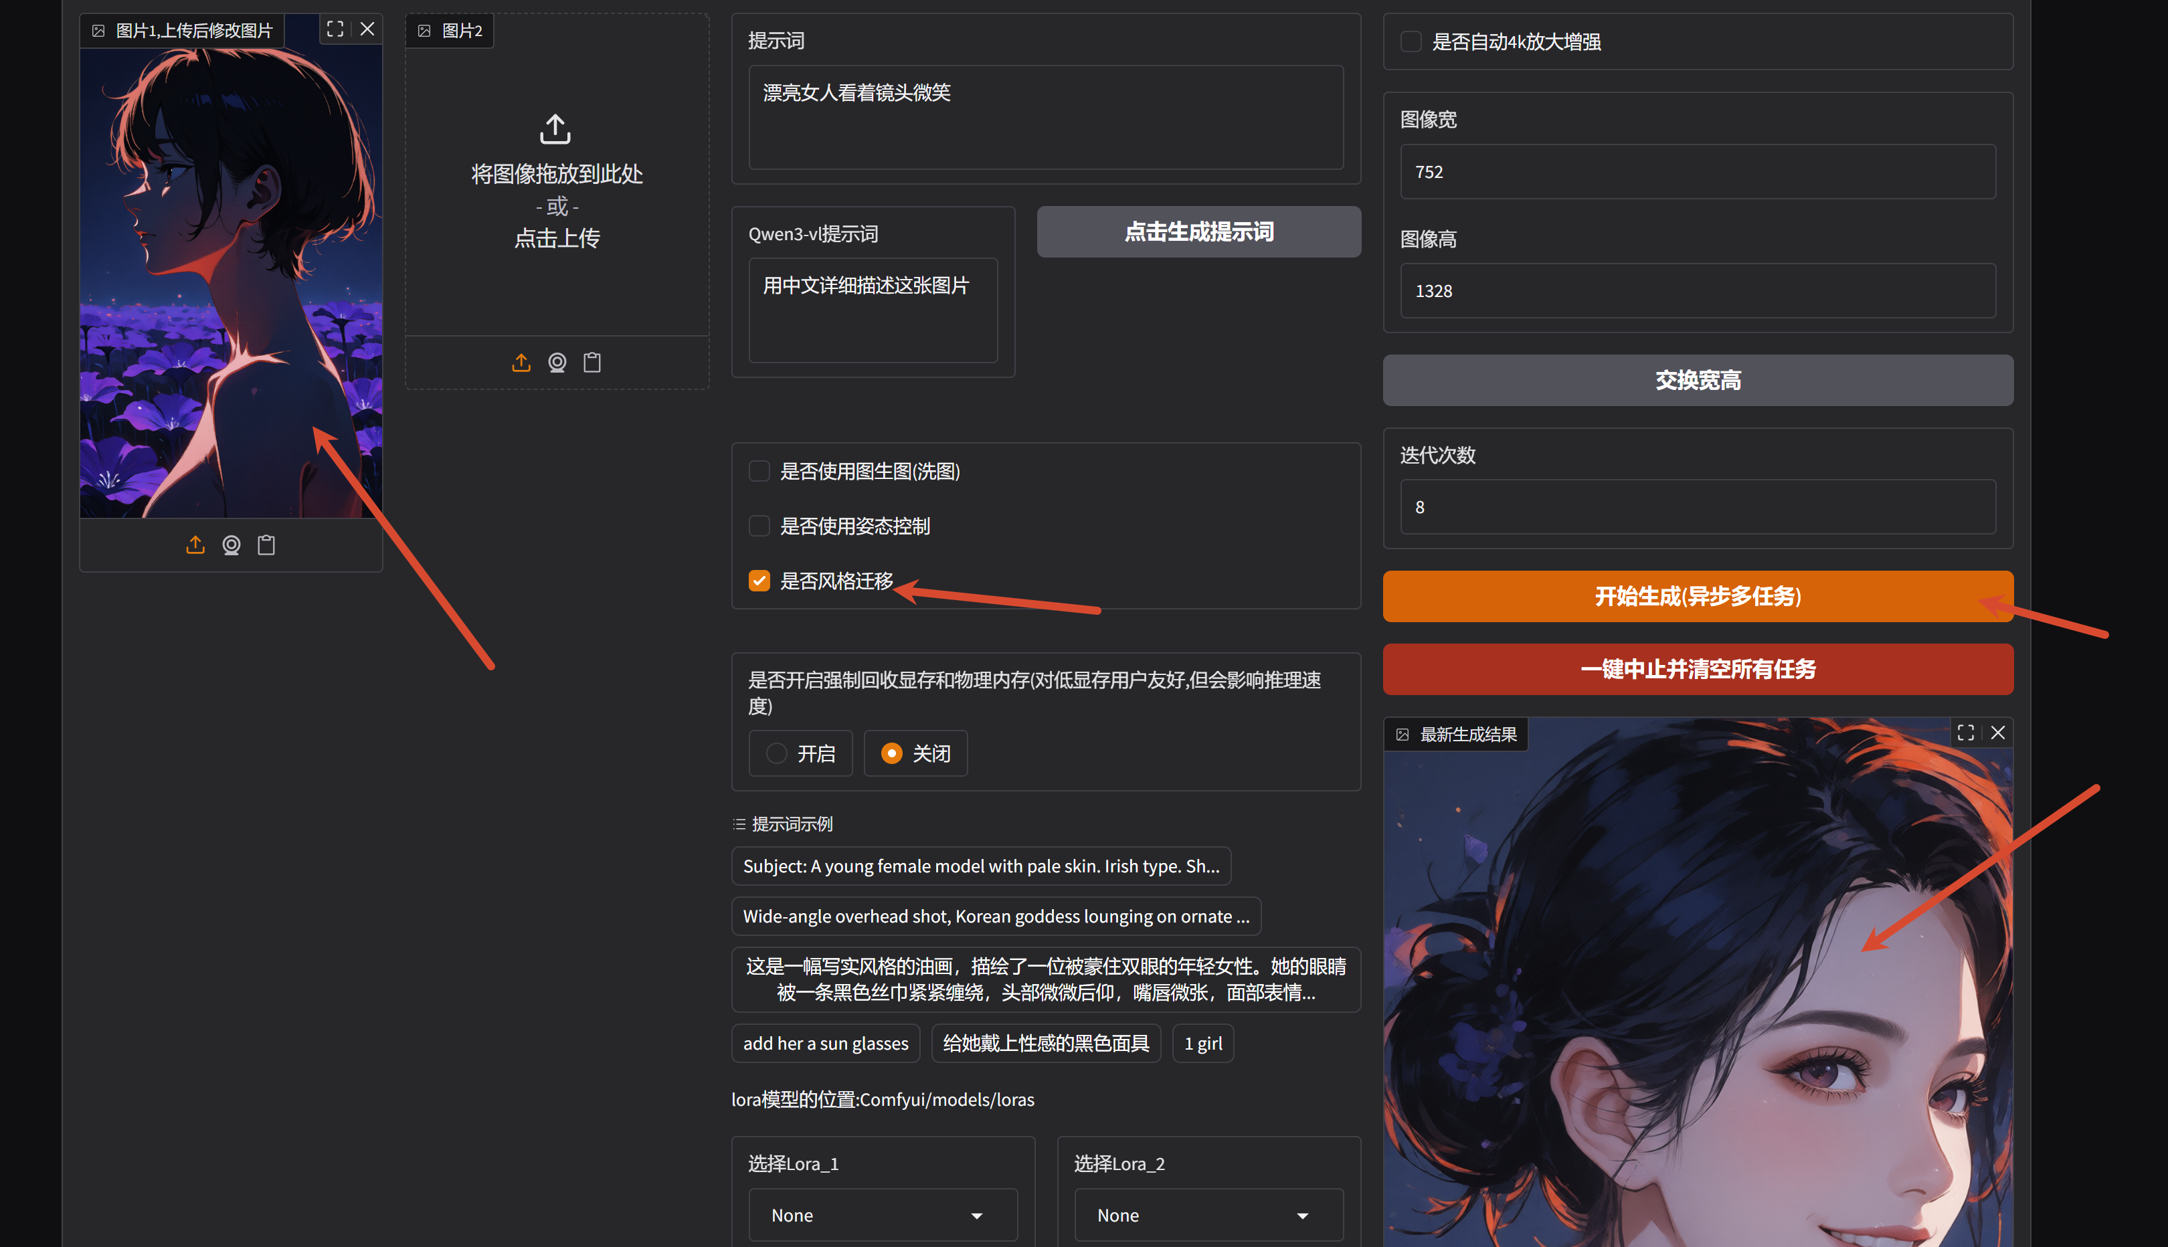Viewport: 2168px width, 1247px height.
Task: Pick example 给她戴上性感的黑色面具
Action: tap(1046, 1043)
